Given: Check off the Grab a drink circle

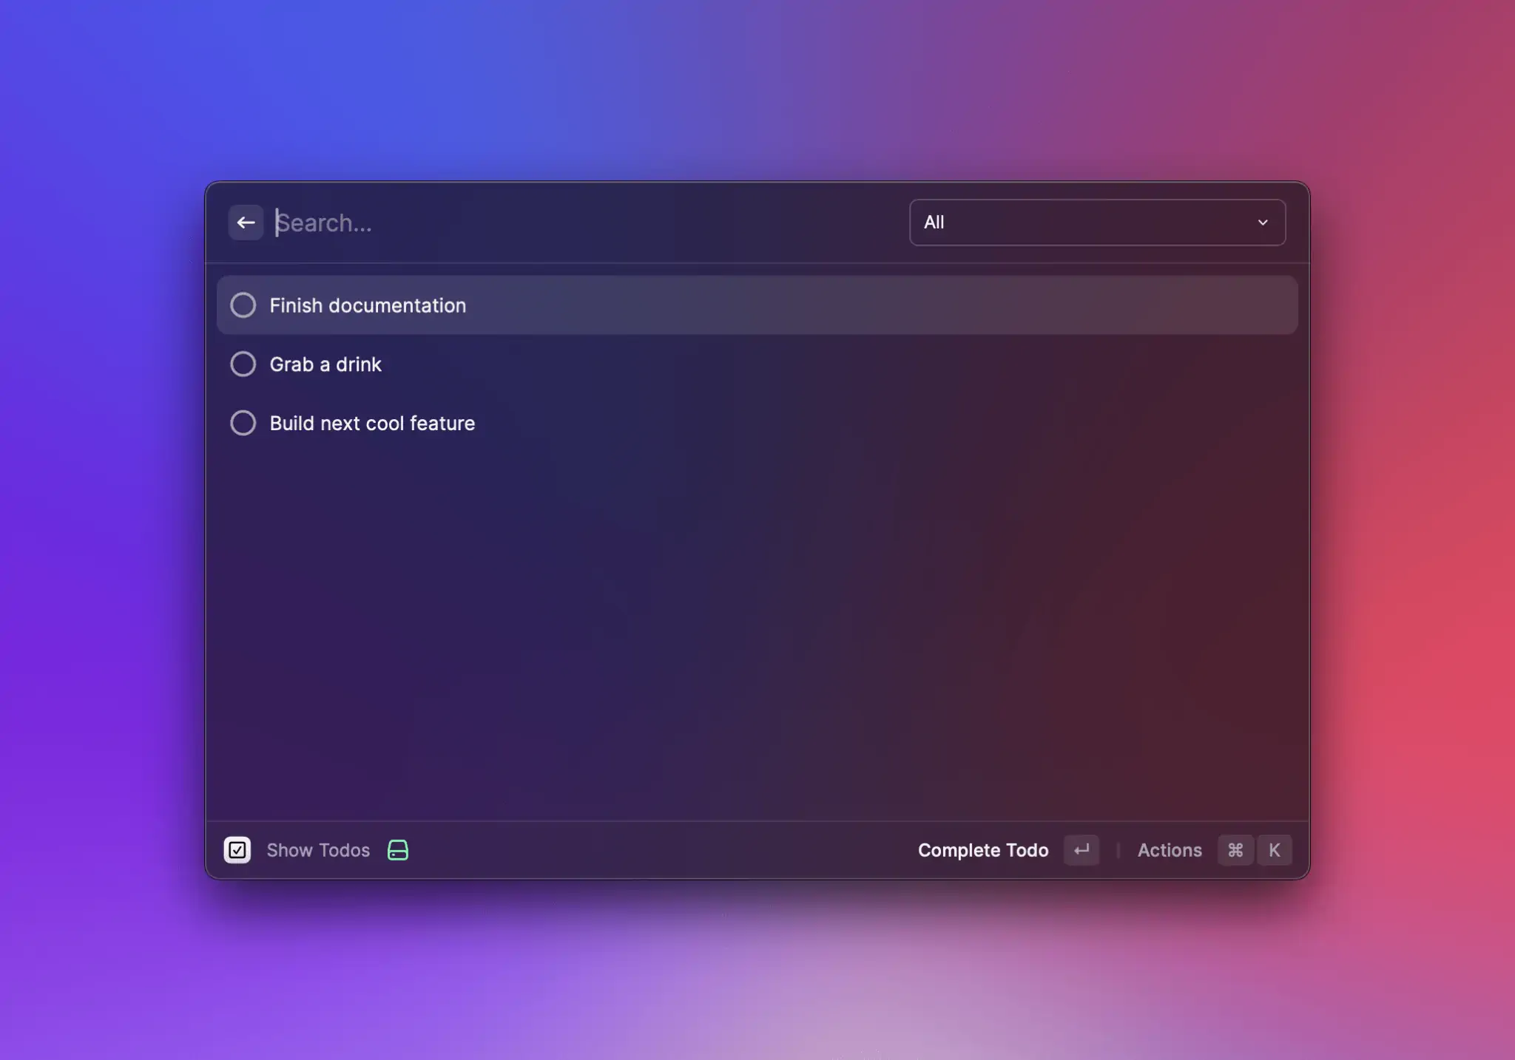Looking at the screenshot, I should (x=243, y=364).
